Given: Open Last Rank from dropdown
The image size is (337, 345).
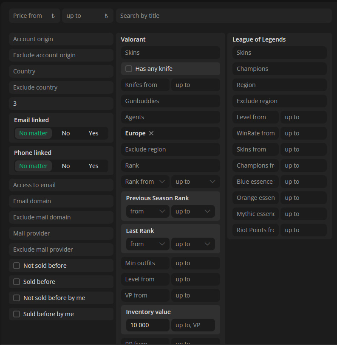Looking at the screenshot, I should coord(147,244).
